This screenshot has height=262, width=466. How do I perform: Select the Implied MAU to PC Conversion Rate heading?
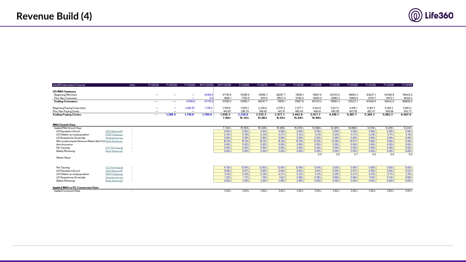[x=76, y=188]
